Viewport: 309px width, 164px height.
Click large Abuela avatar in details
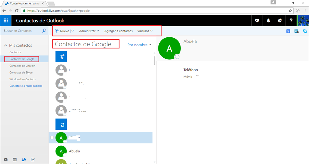[170, 48]
